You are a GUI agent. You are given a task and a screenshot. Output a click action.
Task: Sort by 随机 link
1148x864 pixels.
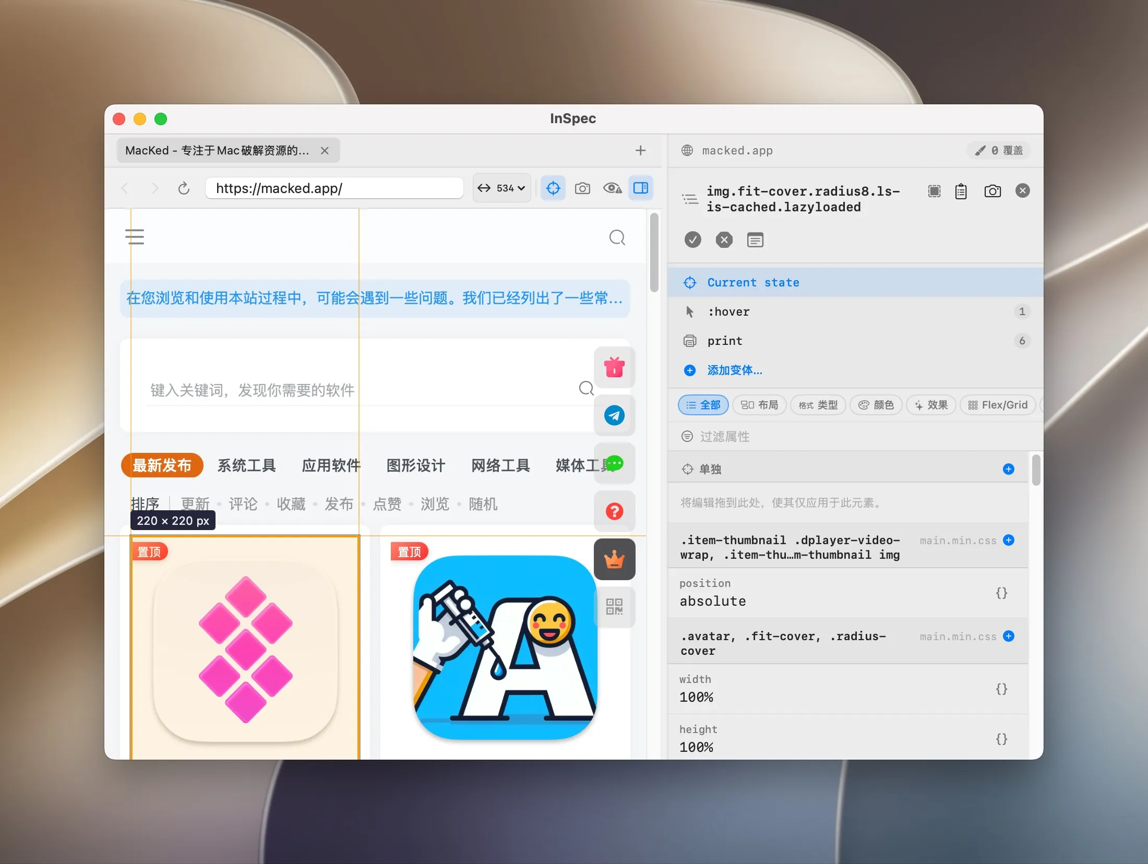pyautogui.click(x=483, y=504)
